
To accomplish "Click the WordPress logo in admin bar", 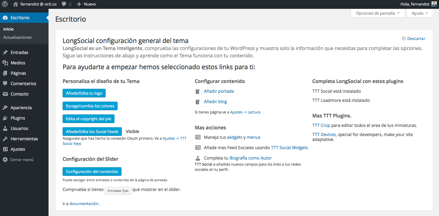I will [5, 4].
